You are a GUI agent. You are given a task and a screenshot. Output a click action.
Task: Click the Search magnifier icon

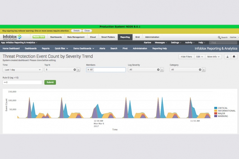coord(219,37)
